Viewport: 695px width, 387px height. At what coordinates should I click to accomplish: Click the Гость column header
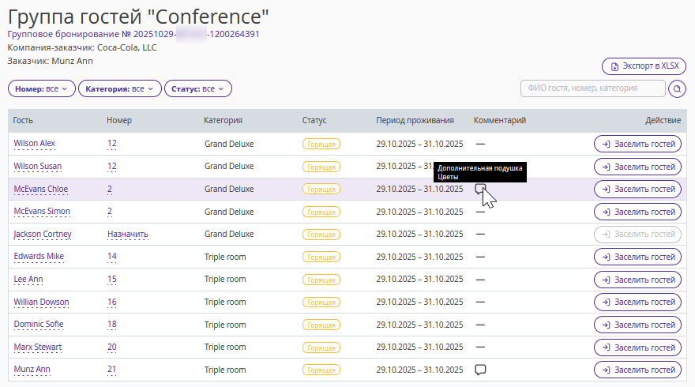23,121
